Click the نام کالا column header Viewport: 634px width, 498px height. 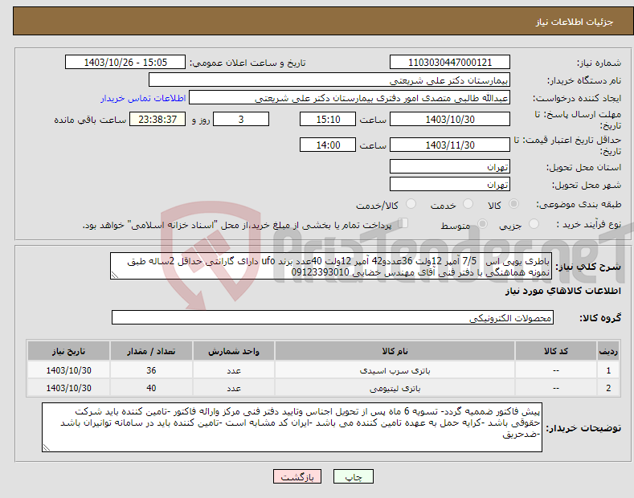[x=395, y=351]
